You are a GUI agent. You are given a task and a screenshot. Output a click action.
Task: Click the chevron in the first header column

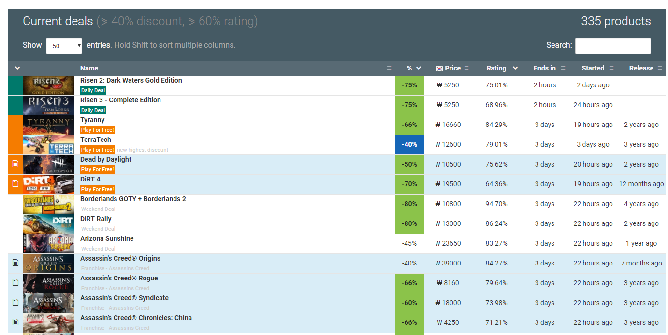pos(17,68)
